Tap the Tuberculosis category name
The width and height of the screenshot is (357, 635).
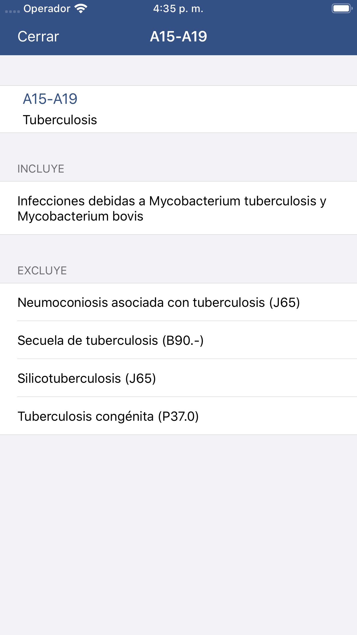pyautogui.click(x=60, y=120)
